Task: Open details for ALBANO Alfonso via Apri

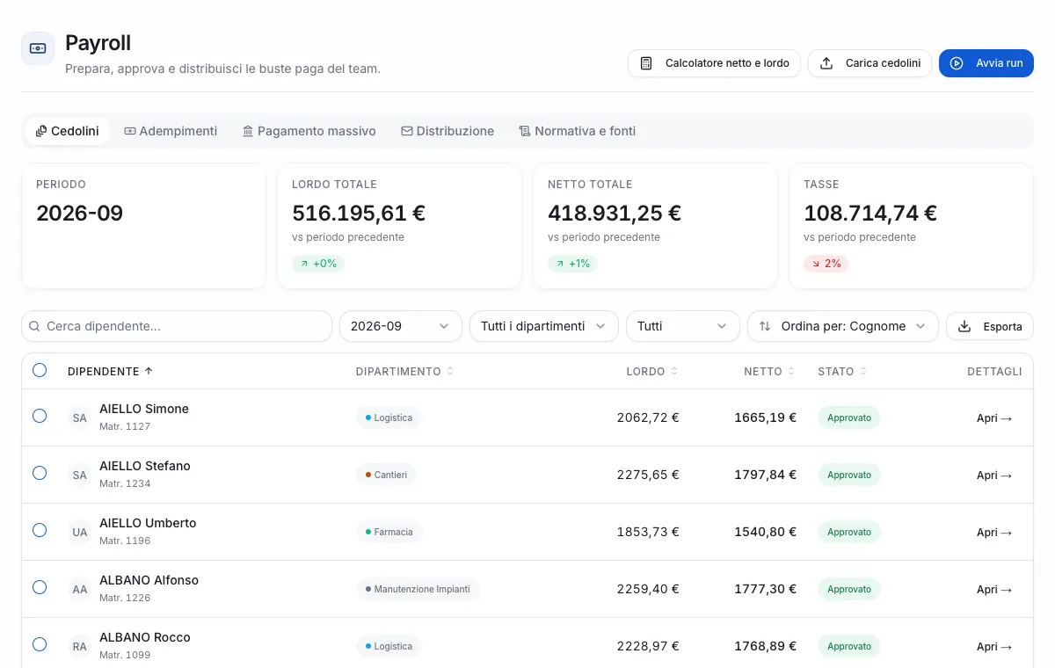Action: (994, 590)
